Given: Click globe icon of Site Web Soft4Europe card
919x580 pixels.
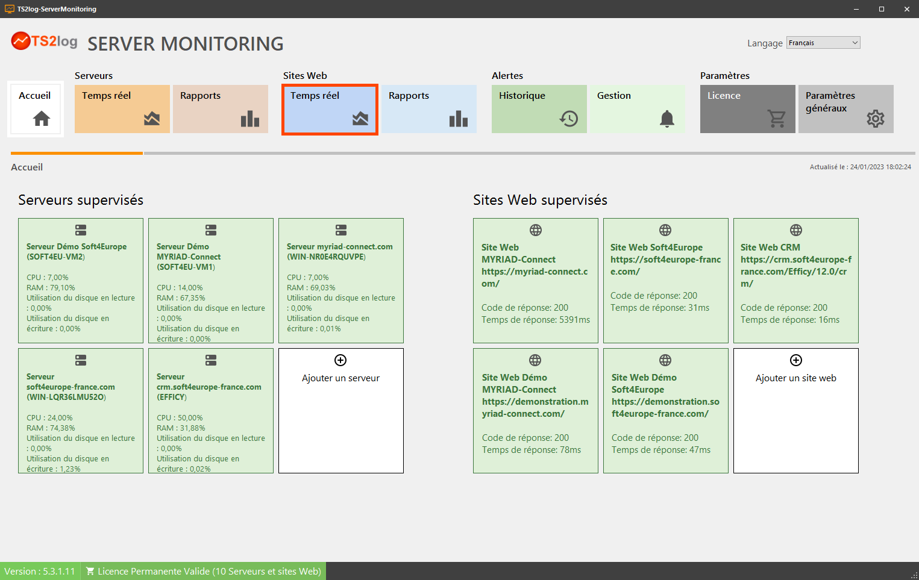Looking at the screenshot, I should coord(665,230).
